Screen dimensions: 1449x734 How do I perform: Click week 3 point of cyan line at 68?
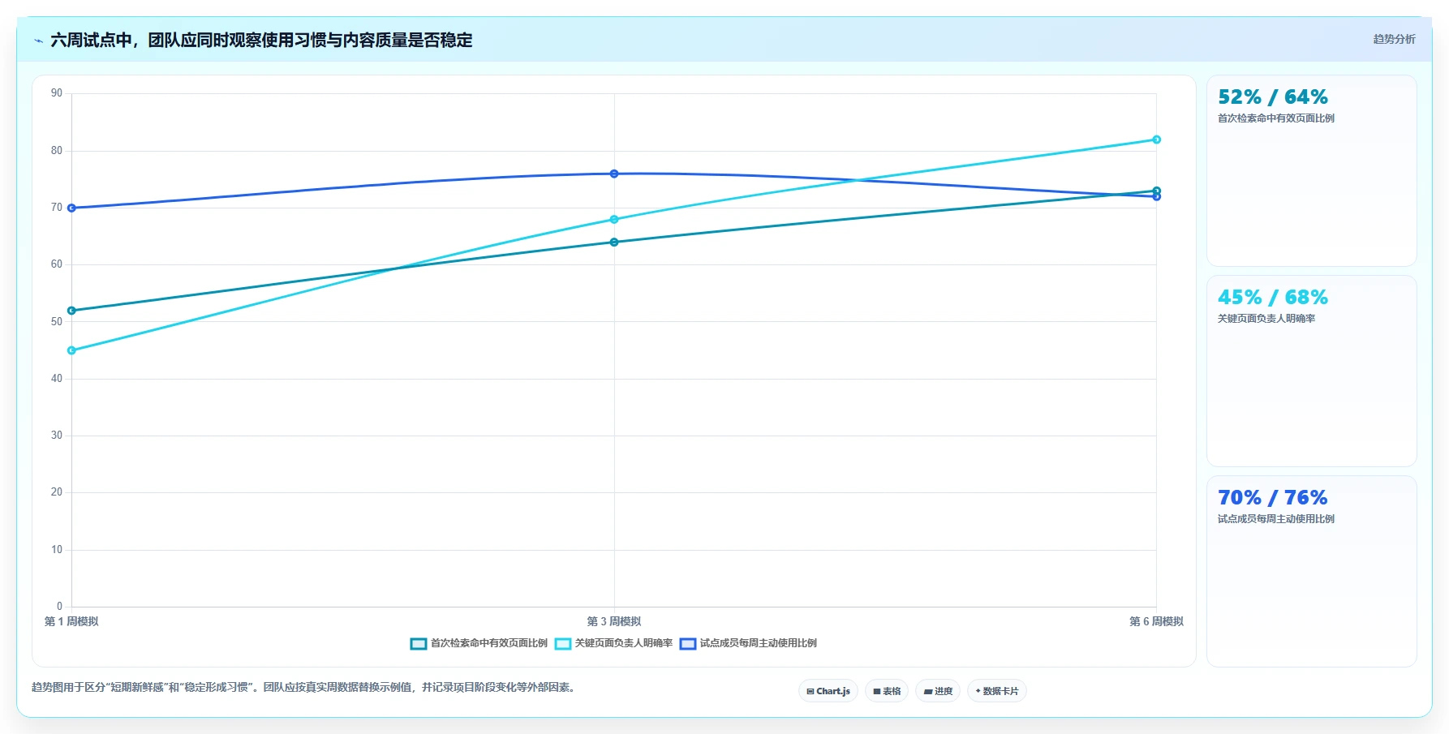click(614, 220)
